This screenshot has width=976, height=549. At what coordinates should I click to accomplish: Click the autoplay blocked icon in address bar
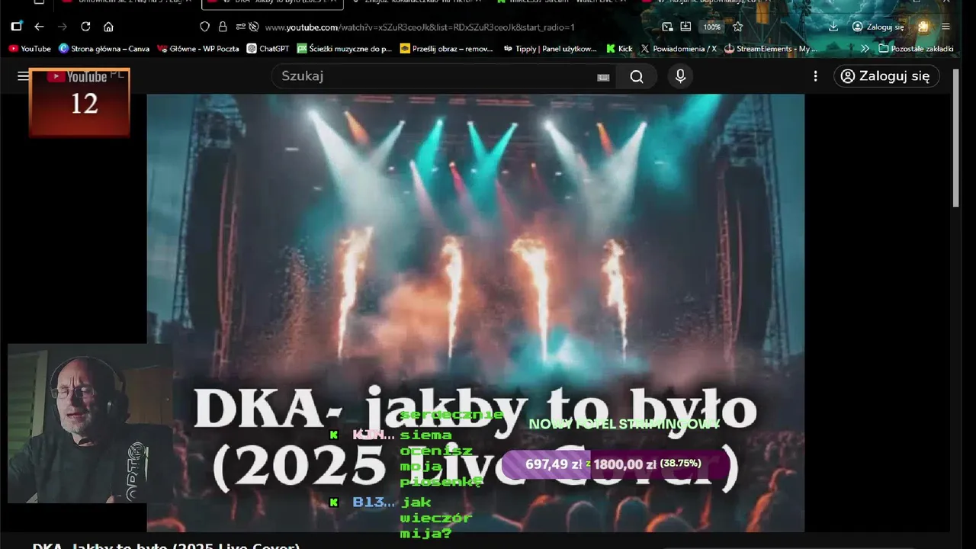(x=254, y=27)
